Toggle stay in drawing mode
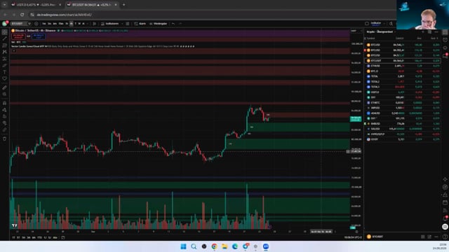 click(5, 110)
